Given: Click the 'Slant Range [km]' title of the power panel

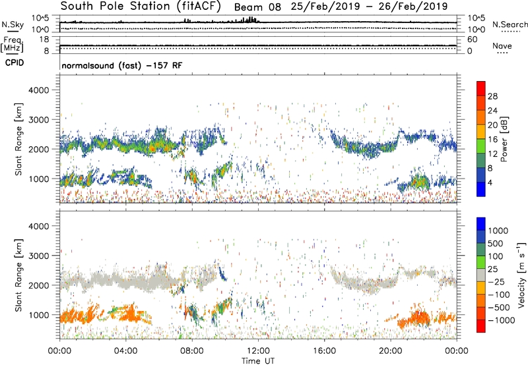Looking at the screenshot, I should pyautogui.click(x=18, y=139).
